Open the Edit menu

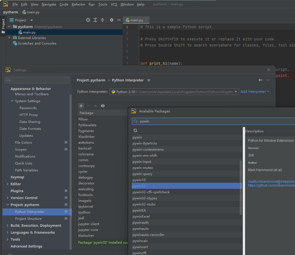pos(24,4)
